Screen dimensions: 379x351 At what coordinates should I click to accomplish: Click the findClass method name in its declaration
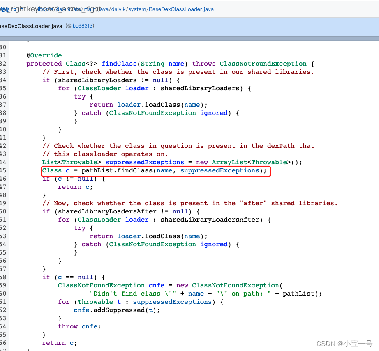pos(119,64)
